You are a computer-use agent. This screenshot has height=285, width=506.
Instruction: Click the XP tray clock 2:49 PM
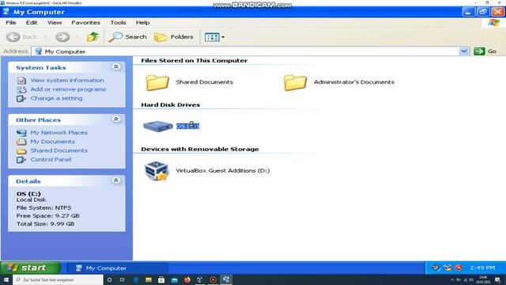pyautogui.click(x=482, y=268)
